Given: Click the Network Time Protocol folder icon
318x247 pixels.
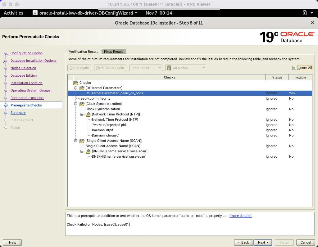Looking at the screenshot, I should pyautogui.click(x=88, y=114).
